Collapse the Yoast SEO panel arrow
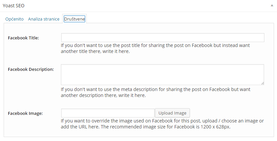This screenshot has width=277, height=141. 272,6
